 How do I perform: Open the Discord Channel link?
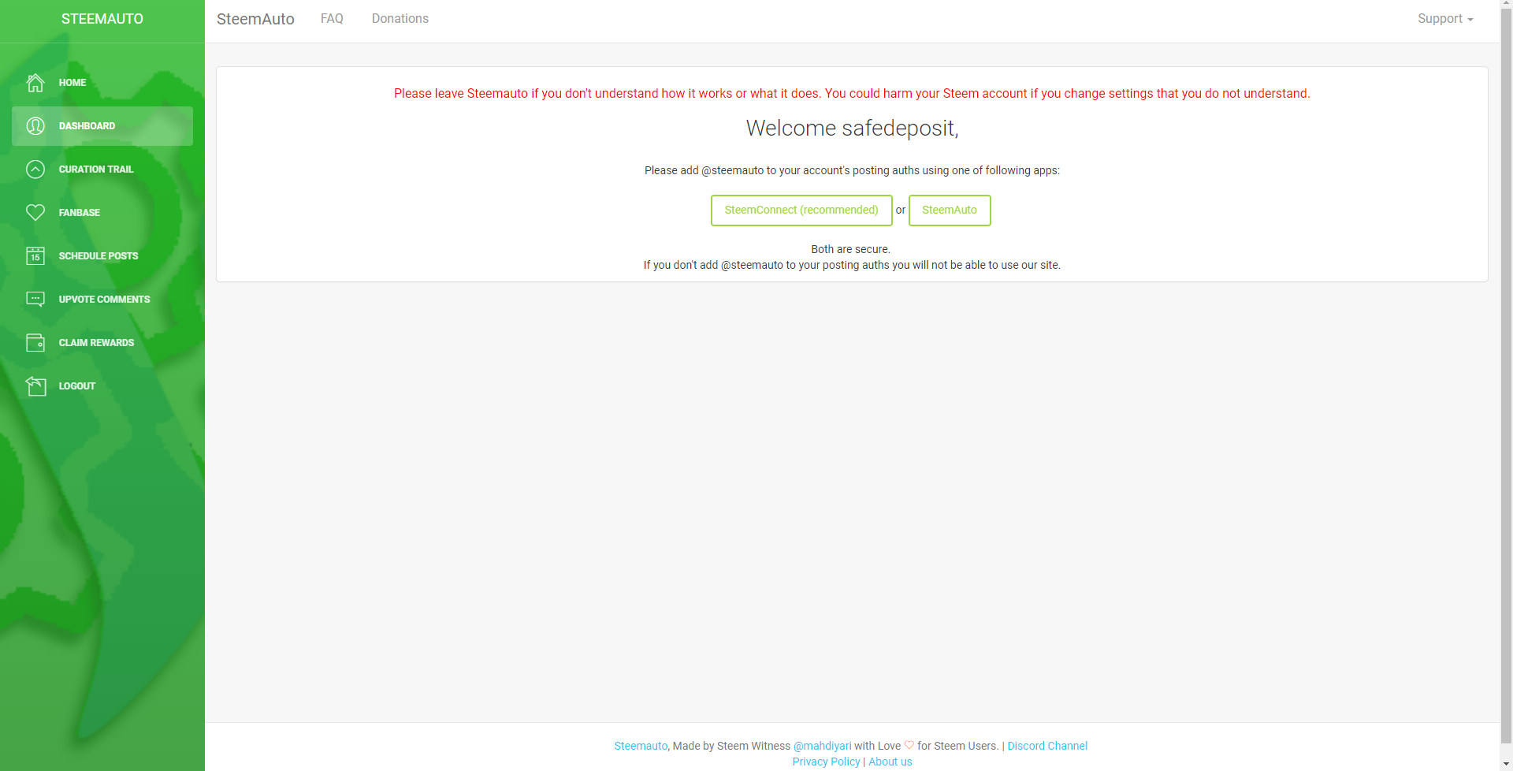pyautogui.click(x=1047, y=746)
